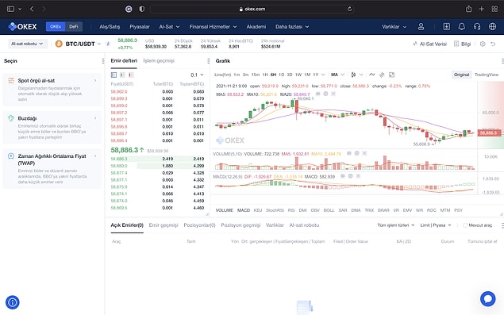Switch chart to TradingView view
Image resolution: width=504 pixels, height=315 pixels.
click(x=487, y=75)
